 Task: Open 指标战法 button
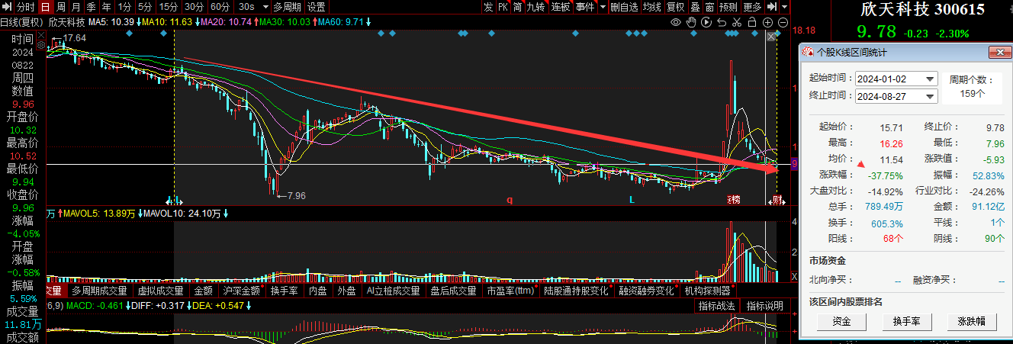716,306
